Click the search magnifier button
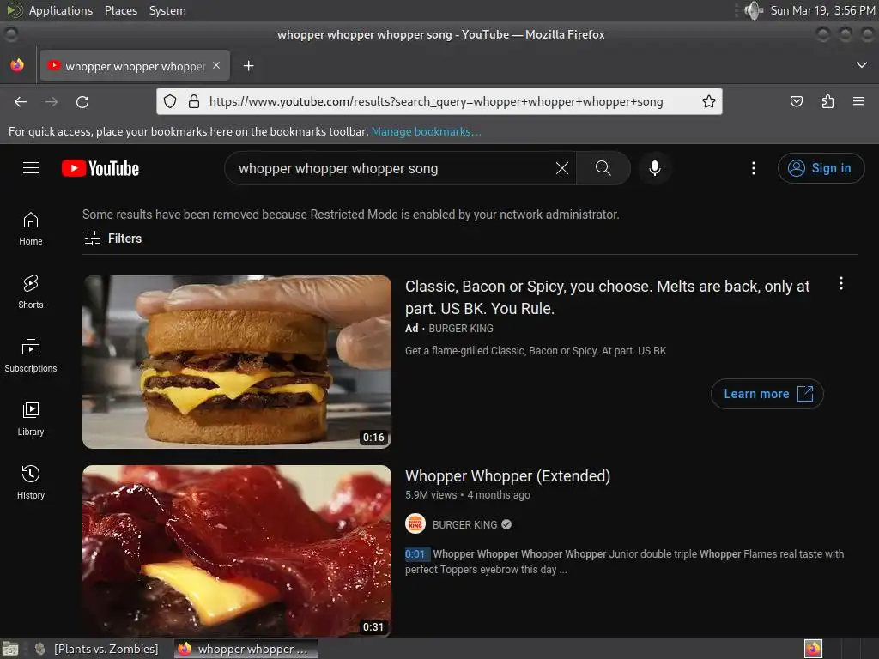Image resolution: width=879 pixels, height=659 pixels. 603,168
